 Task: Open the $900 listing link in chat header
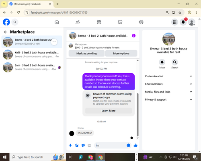coord(97,47)
